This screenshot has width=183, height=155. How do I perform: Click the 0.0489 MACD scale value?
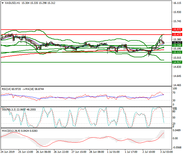tap(176, 130)
